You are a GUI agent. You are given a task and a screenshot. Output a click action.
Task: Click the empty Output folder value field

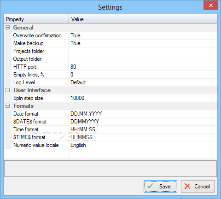pos(143,59)
